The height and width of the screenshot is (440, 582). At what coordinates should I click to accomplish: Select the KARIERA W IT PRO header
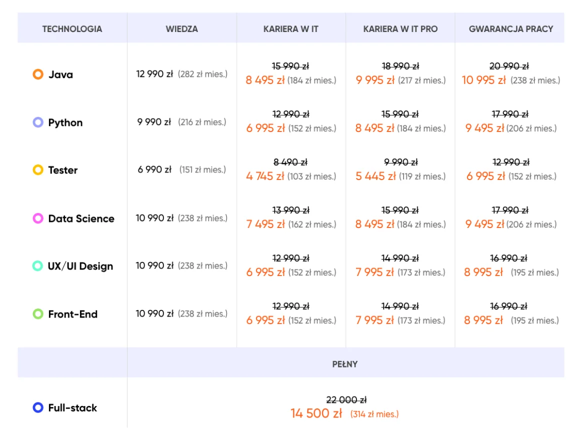(400, 29)
